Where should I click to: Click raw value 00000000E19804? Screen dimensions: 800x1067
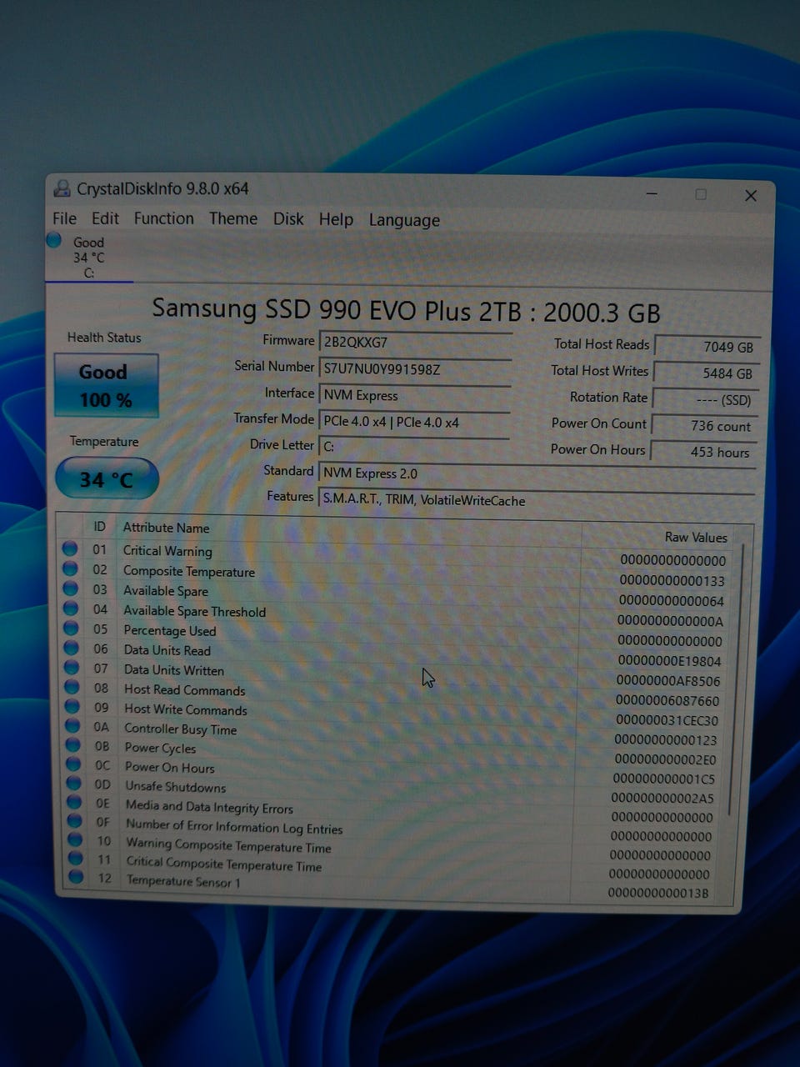670,661
